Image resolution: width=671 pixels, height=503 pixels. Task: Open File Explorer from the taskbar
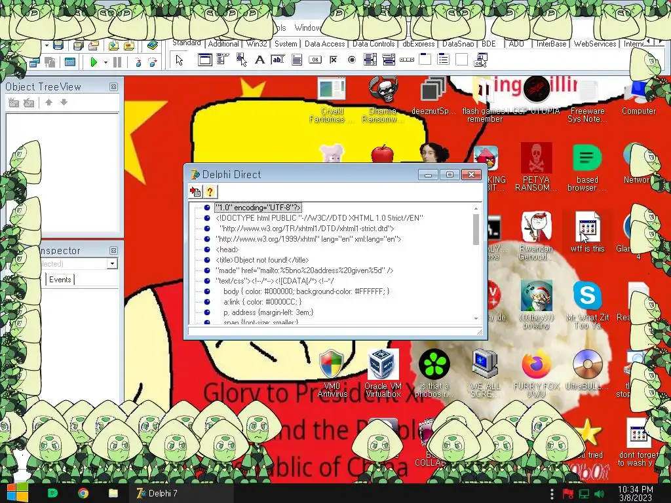113,493
